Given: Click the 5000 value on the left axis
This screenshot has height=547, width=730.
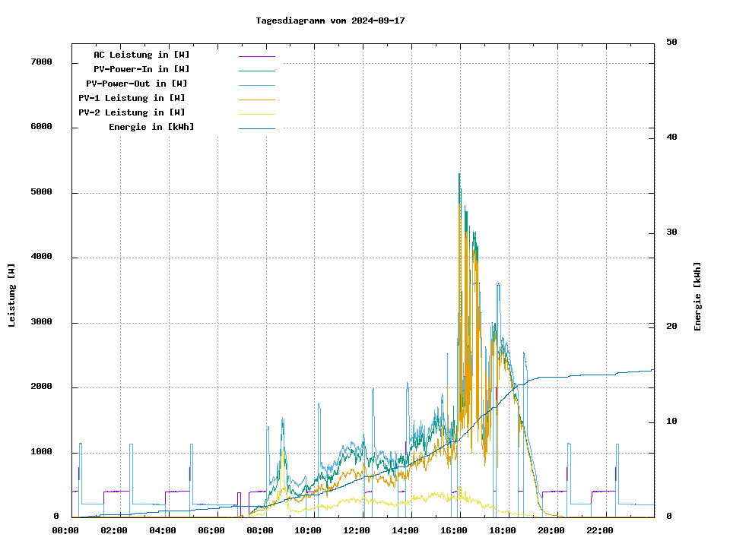Looking at the screenshot, I should [42, 191].
